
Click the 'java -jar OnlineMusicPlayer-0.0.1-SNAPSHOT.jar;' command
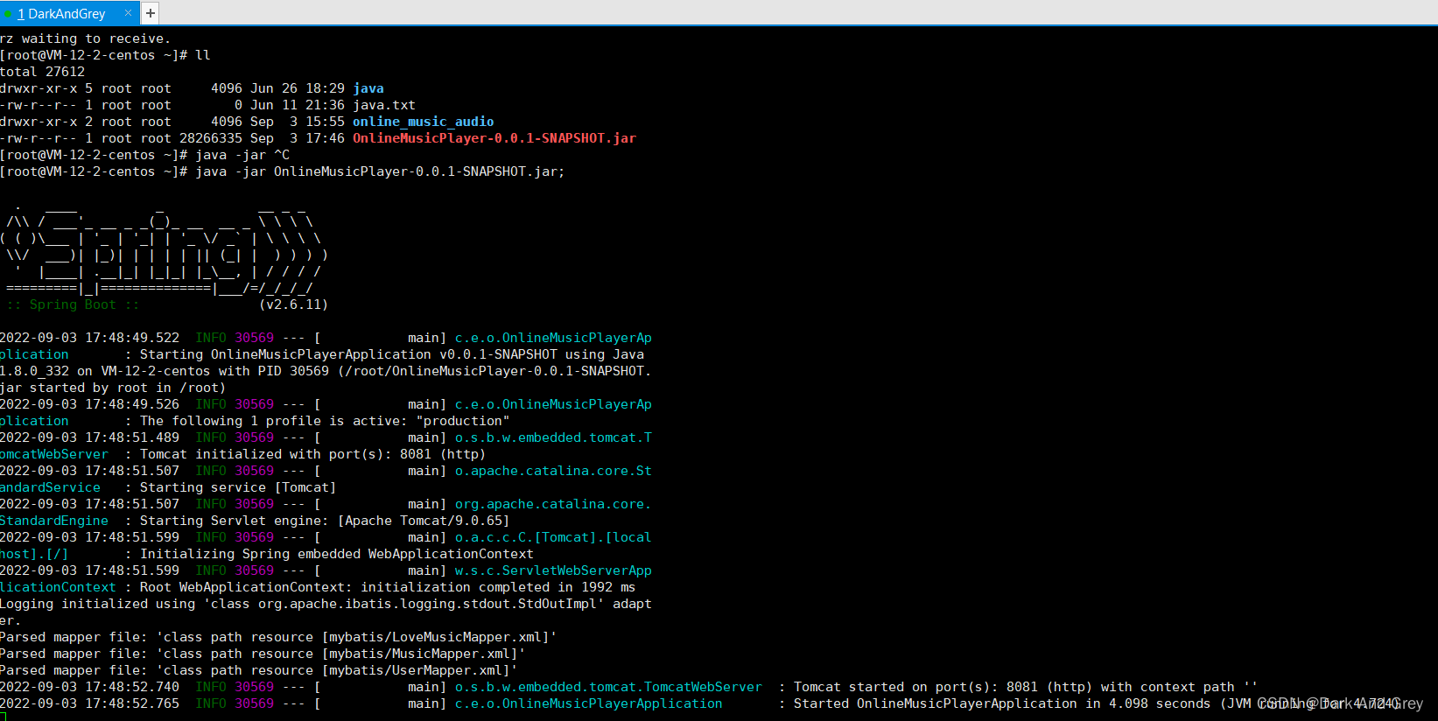tap(380, 171)
